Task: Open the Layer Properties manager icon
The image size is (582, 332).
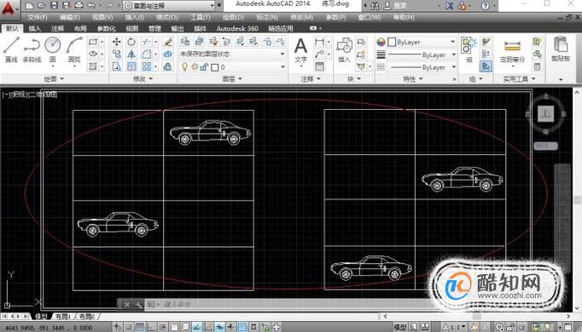Action: [185, 42]
